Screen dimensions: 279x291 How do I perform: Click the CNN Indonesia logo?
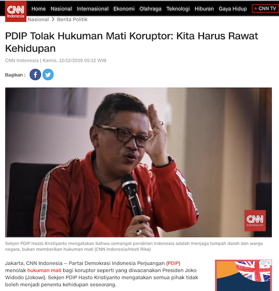(x=16, y=11)
